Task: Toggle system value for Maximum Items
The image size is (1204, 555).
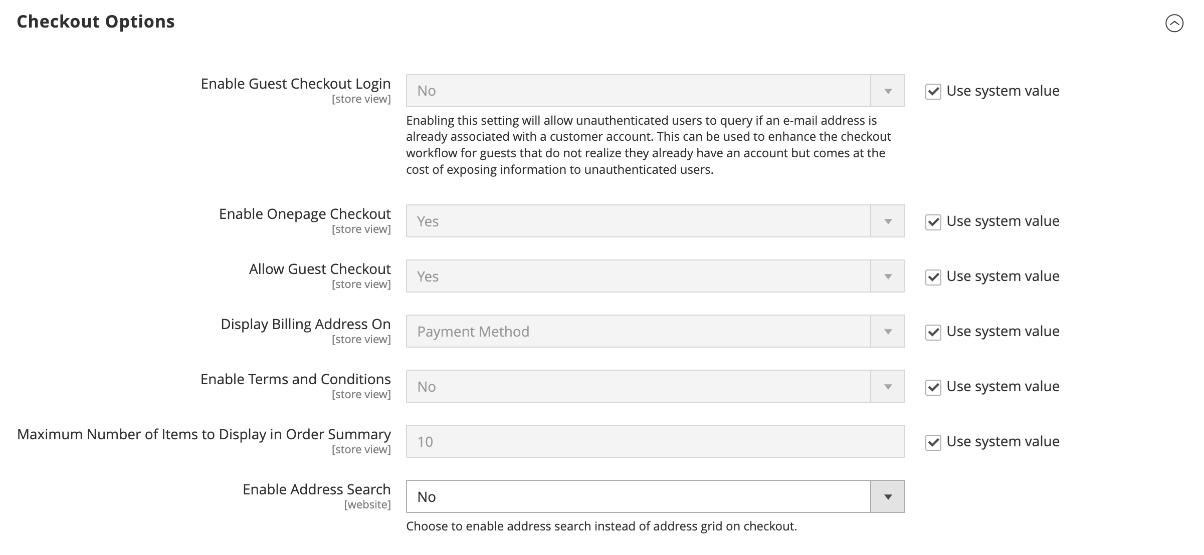Action: (933, 442)
